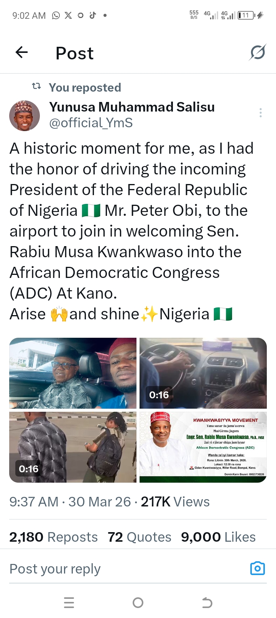Tap the WhatsApp notification icon in status bar

pyautogui.click(x=56, y=15)
